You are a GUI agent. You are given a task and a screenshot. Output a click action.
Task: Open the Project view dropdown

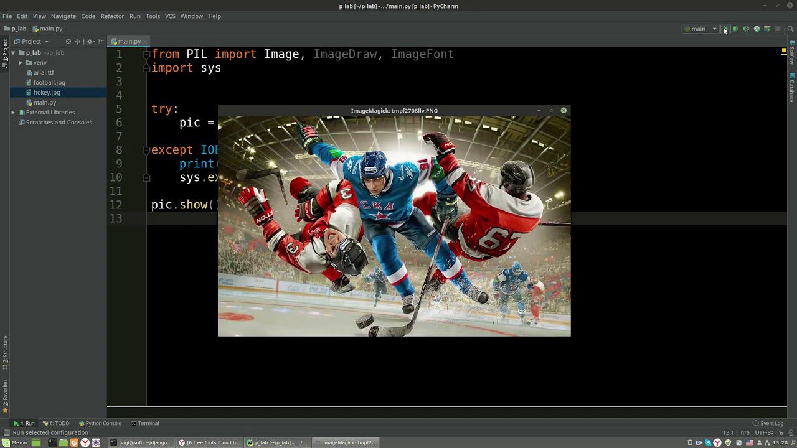pos(31,42)
